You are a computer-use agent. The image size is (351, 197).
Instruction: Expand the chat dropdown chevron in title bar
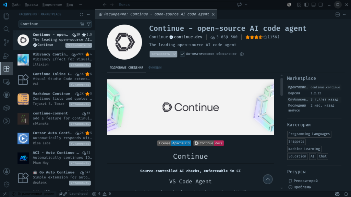point(246,4)
